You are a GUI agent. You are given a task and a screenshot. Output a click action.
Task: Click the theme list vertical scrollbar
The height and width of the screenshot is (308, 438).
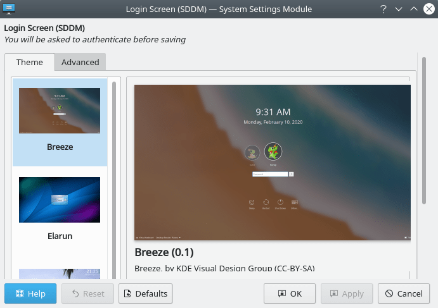point(114,180)
